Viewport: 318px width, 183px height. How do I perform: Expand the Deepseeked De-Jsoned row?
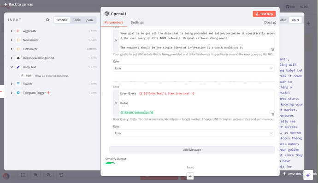click(12, 58)
